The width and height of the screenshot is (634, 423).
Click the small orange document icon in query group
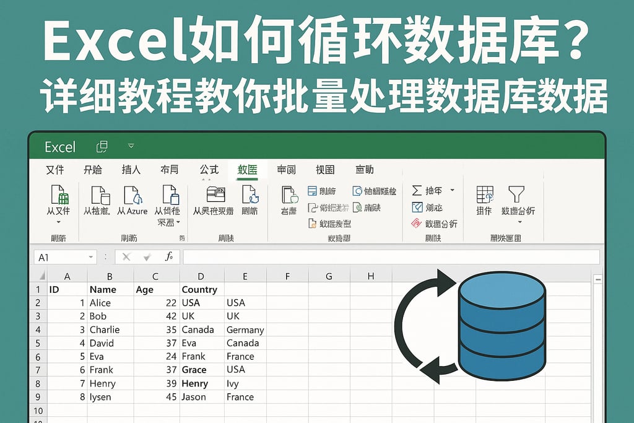click(x=312, y=223)
